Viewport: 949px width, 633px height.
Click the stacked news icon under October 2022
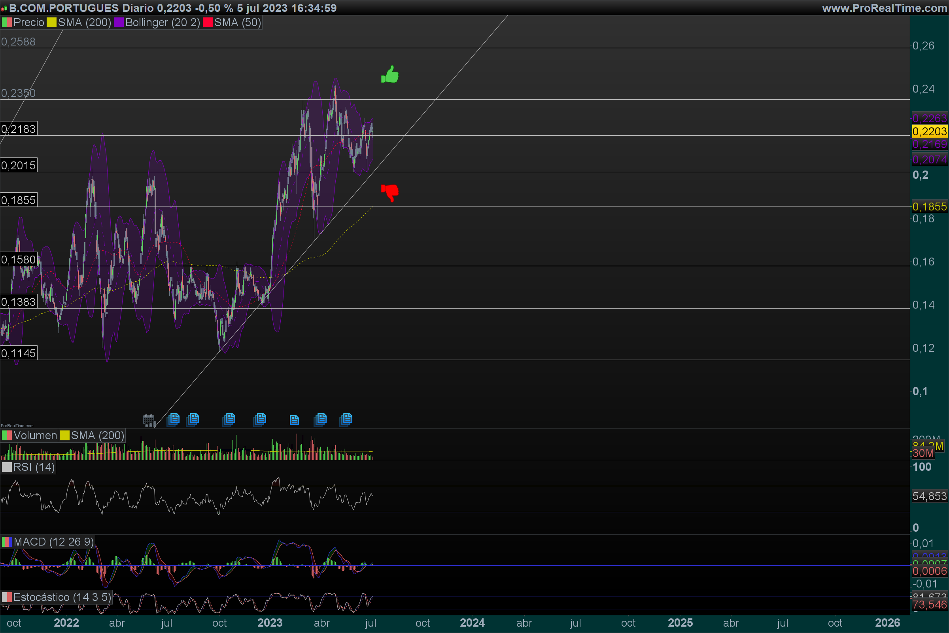click(x=229, y=419)
